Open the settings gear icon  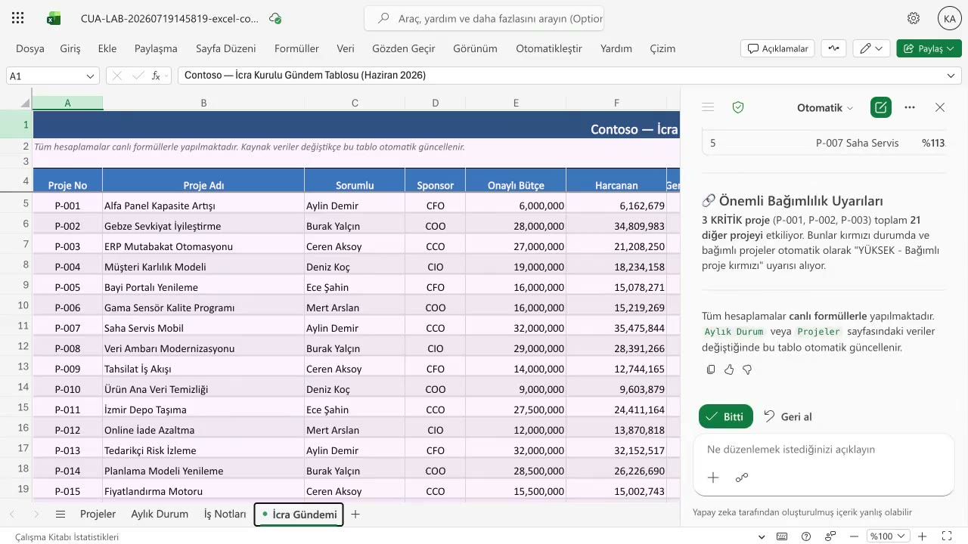point(914,18)
